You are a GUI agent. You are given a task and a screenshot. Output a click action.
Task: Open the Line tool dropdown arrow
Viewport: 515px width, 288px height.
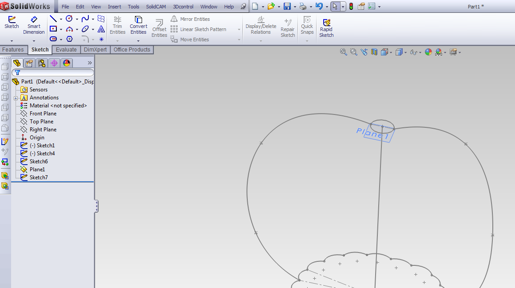(61, 19)
